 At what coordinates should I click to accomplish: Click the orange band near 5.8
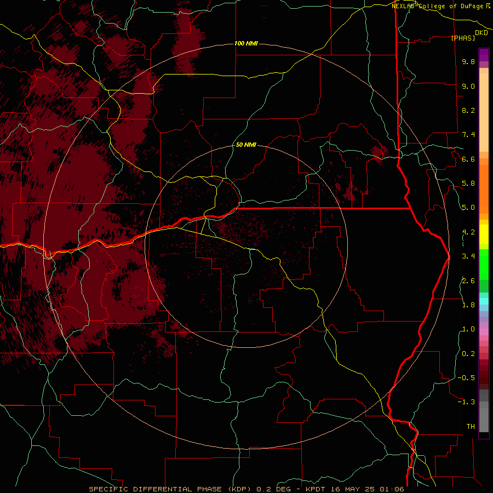[x=484, y=189]
